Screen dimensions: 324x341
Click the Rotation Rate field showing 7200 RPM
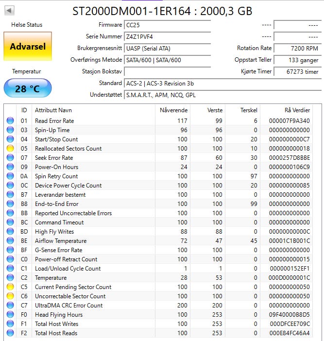[x=297, y=48]
